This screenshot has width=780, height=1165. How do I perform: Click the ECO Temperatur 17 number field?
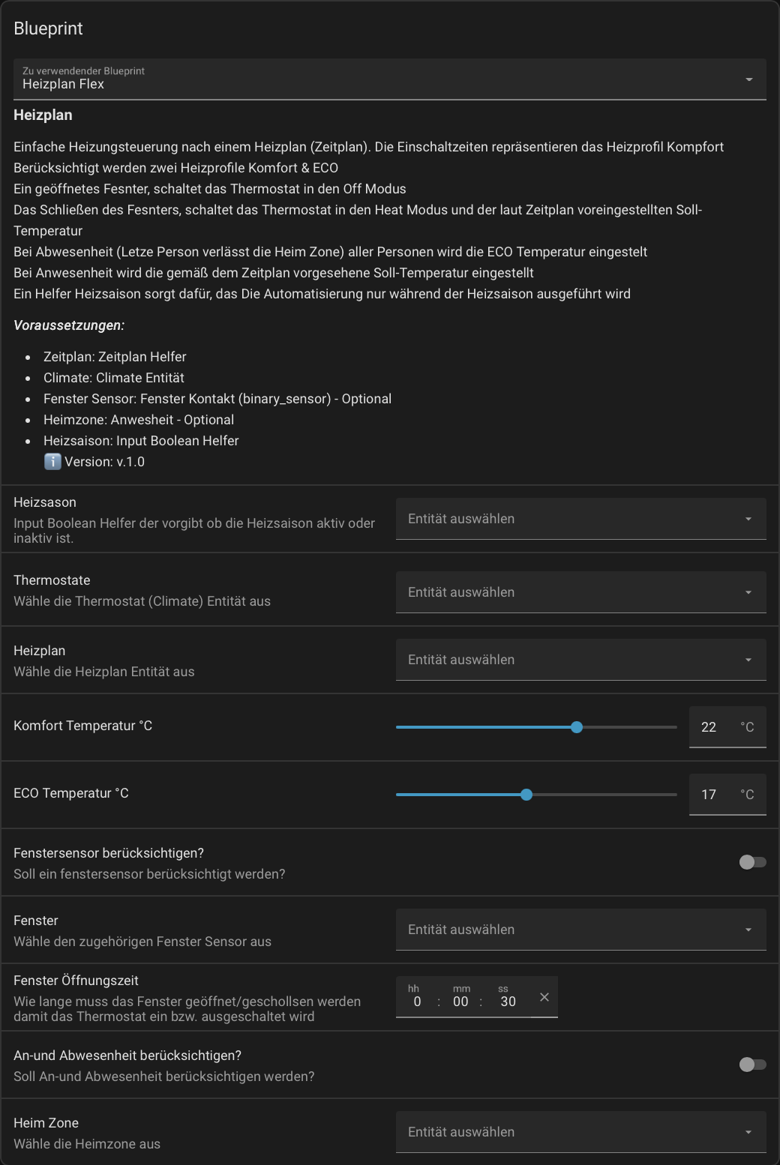click(x=709, y=795)
